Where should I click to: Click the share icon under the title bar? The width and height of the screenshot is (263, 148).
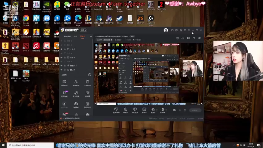pyautogui.click(x=199, y=38)
